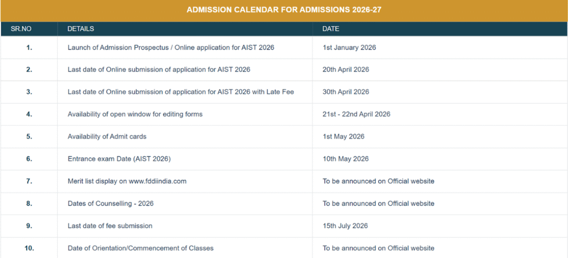Click Availability of open window for editing forms
The image size is (568, 258).
(135, 114)
